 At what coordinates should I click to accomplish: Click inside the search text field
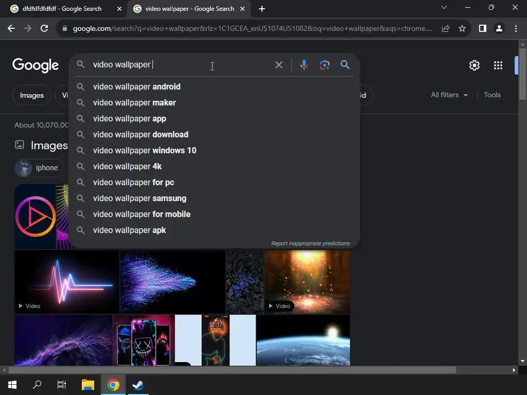click(x=182, y=64)
